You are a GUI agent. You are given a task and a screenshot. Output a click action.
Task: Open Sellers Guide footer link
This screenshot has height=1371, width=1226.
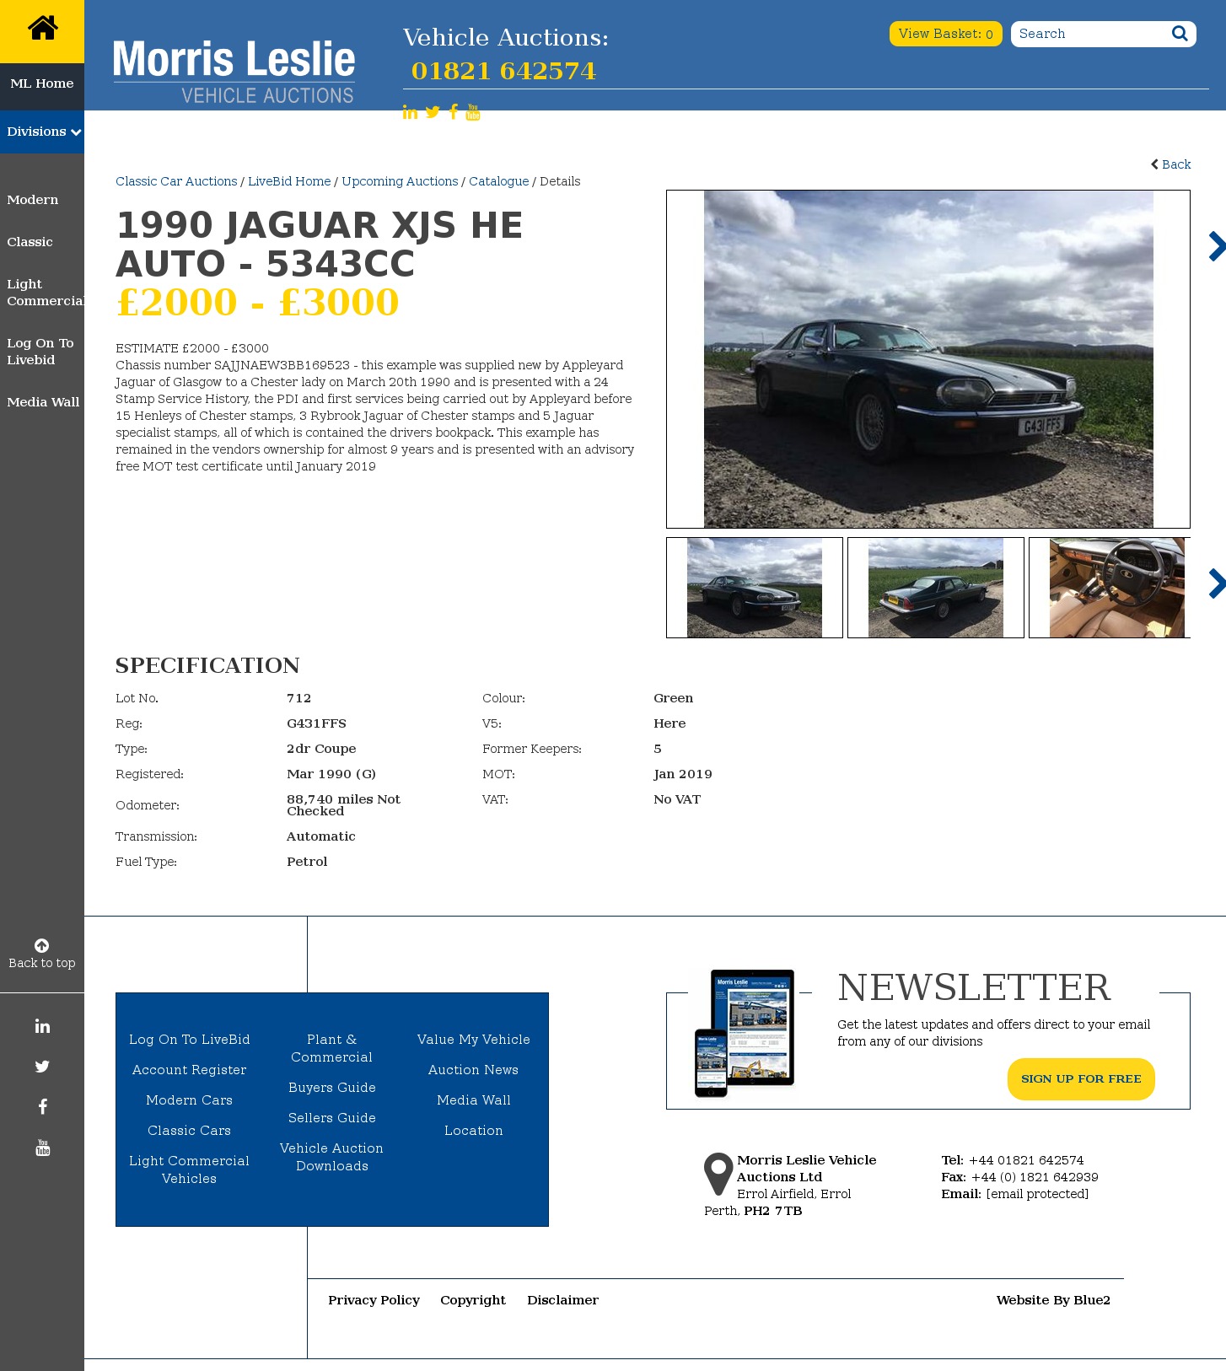click(x=332, y=1118)
